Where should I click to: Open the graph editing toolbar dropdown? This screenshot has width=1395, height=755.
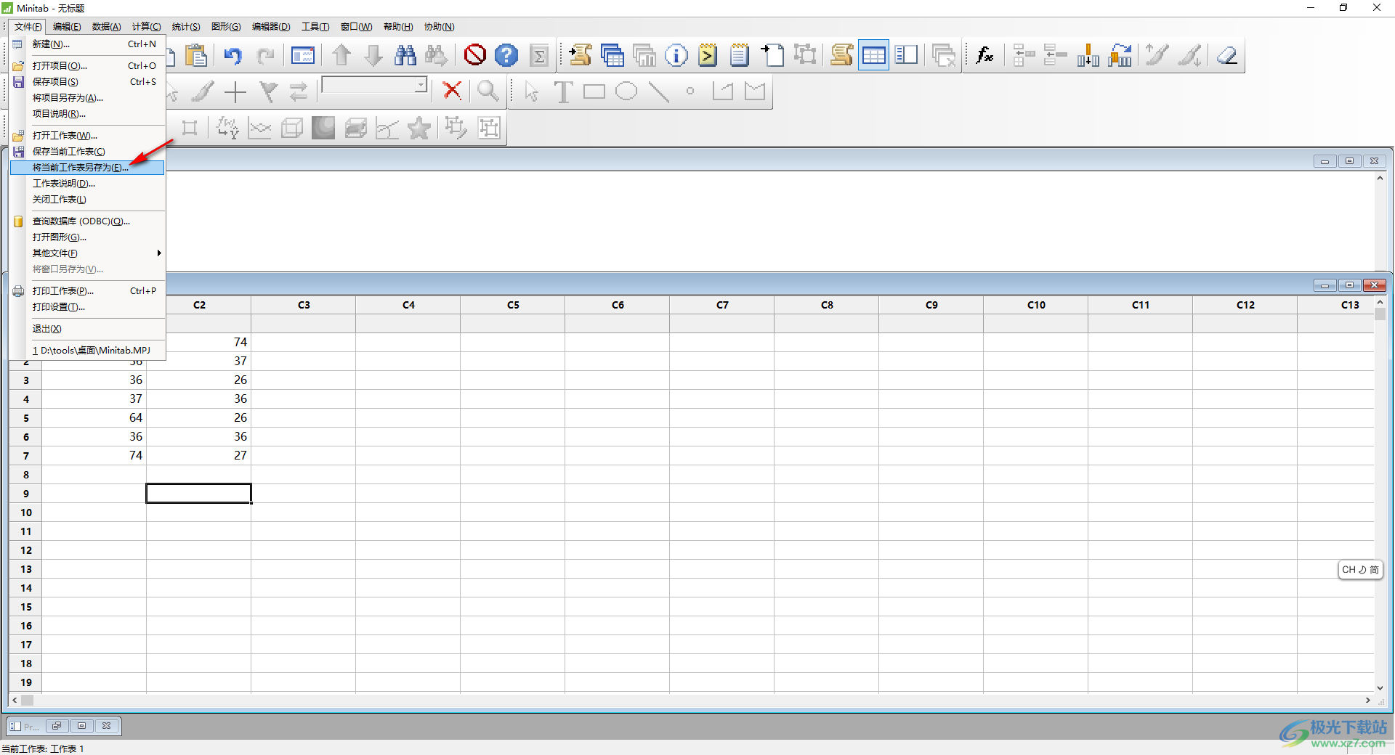point(421,85)
